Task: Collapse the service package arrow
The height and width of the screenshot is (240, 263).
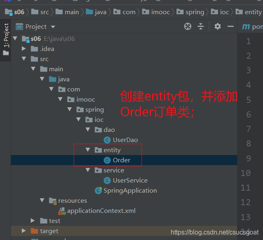Action: coord(88,170)
